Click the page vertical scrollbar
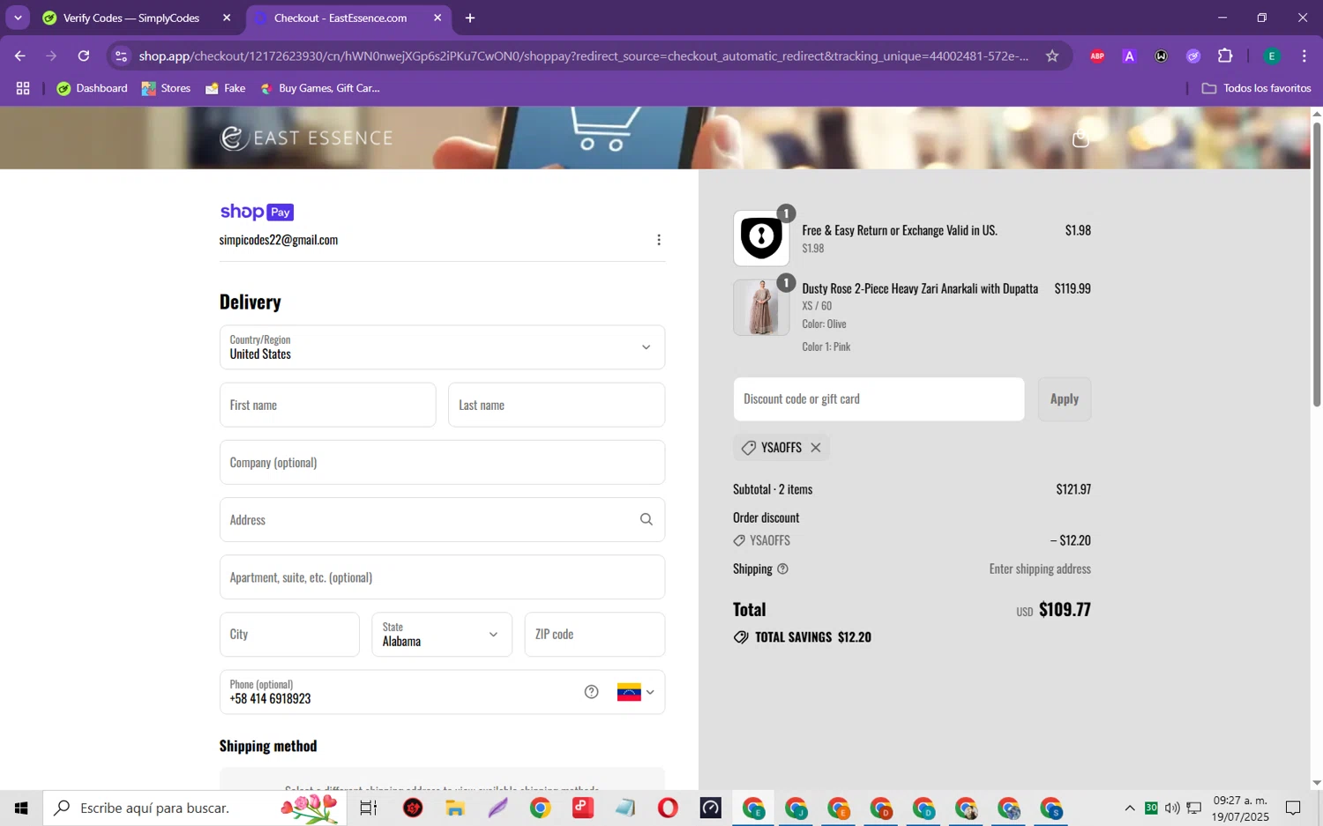1323x826 pixels. 1316,264
